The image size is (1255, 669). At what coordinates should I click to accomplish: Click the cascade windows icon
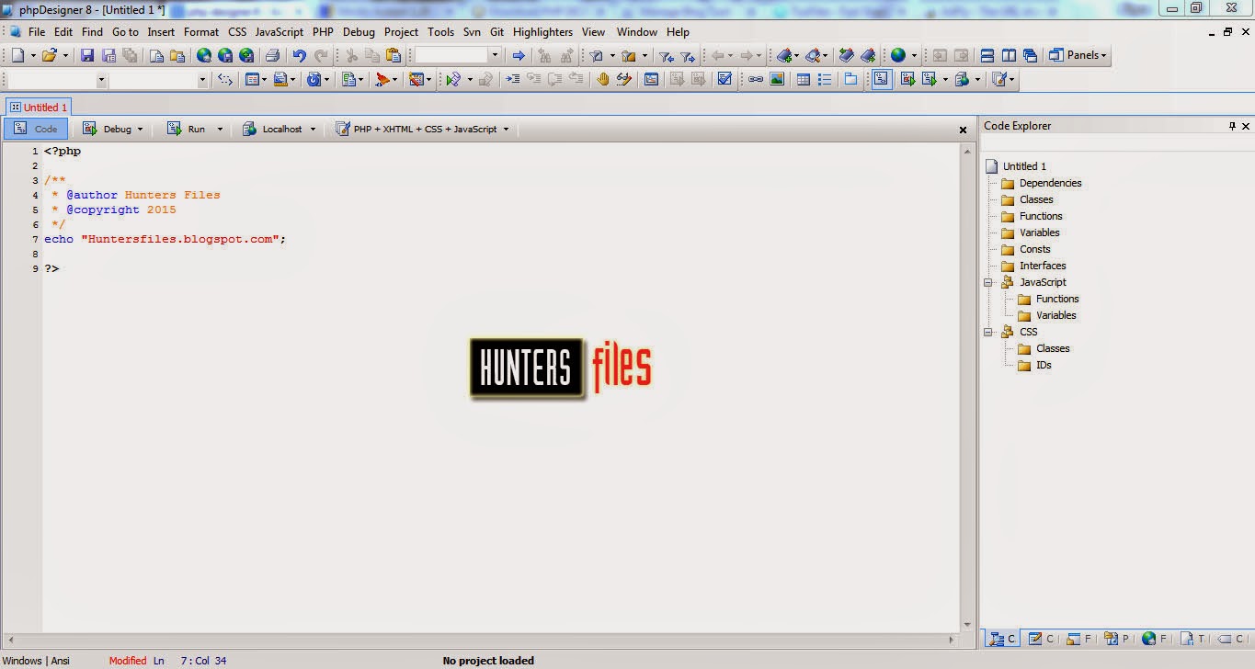pyautogui.click(x=1030, y=55)
